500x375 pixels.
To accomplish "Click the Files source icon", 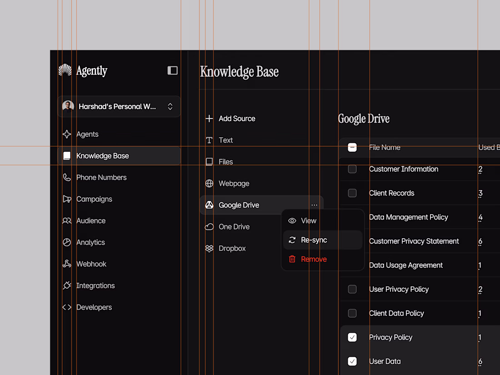I will point(209,162).
